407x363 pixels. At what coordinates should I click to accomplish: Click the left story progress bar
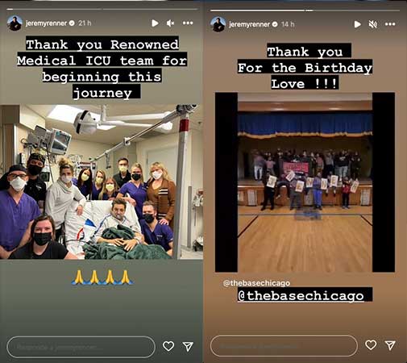[x=102, y=9]
